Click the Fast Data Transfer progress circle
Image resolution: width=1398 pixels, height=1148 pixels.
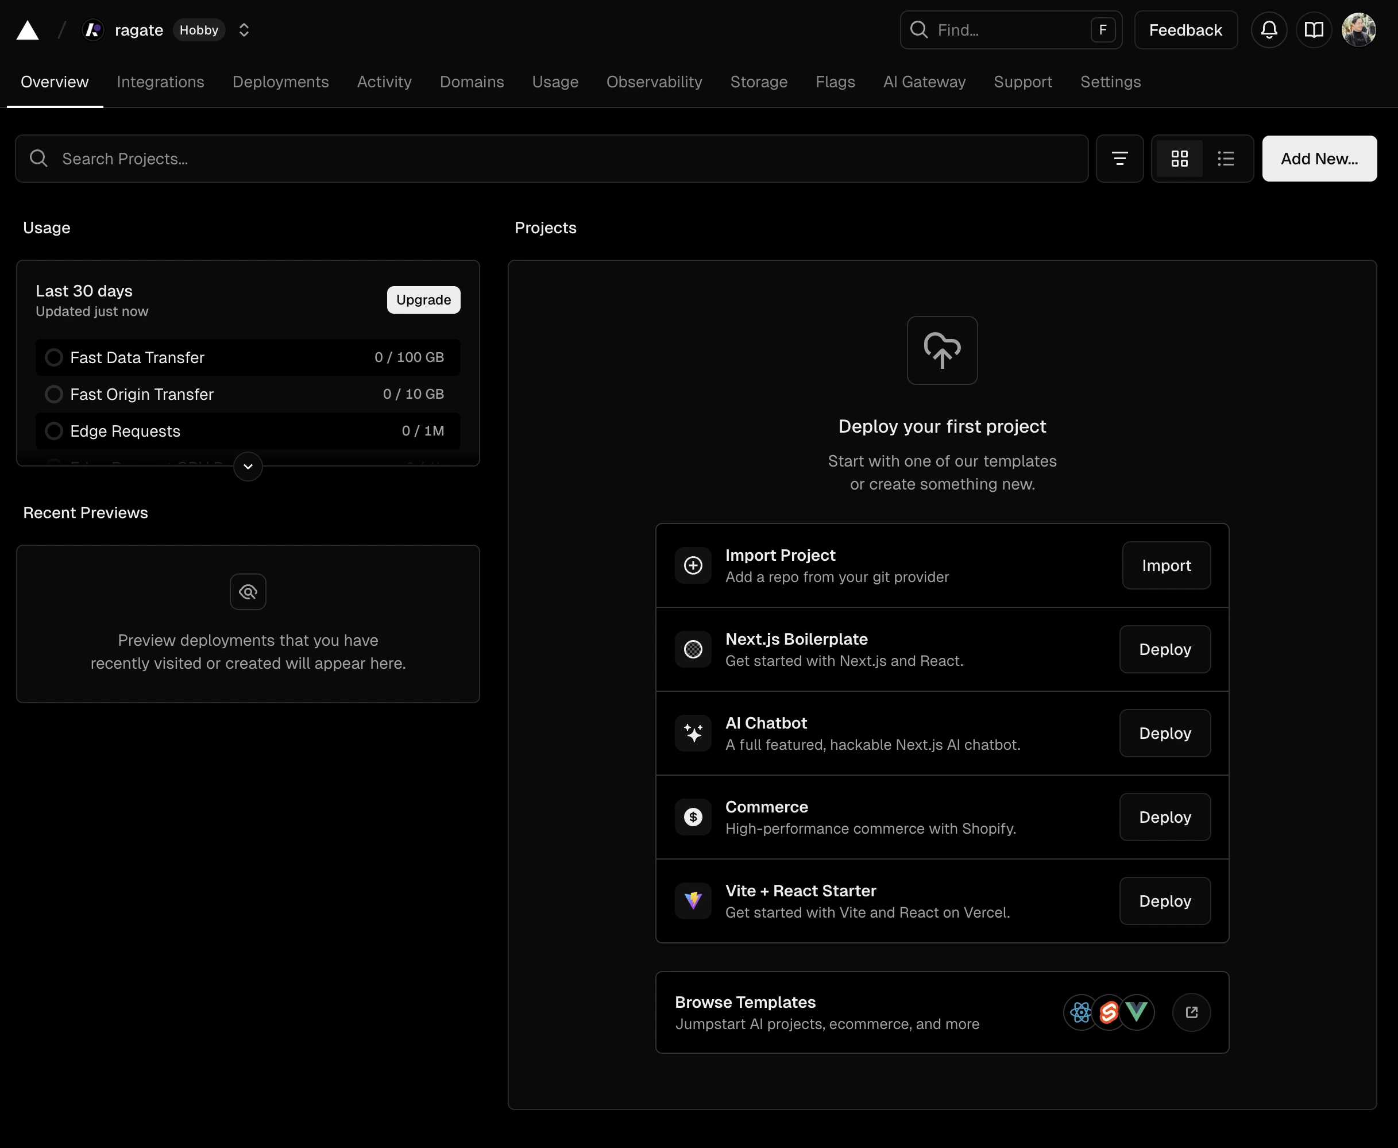click(x=53, y=358)
